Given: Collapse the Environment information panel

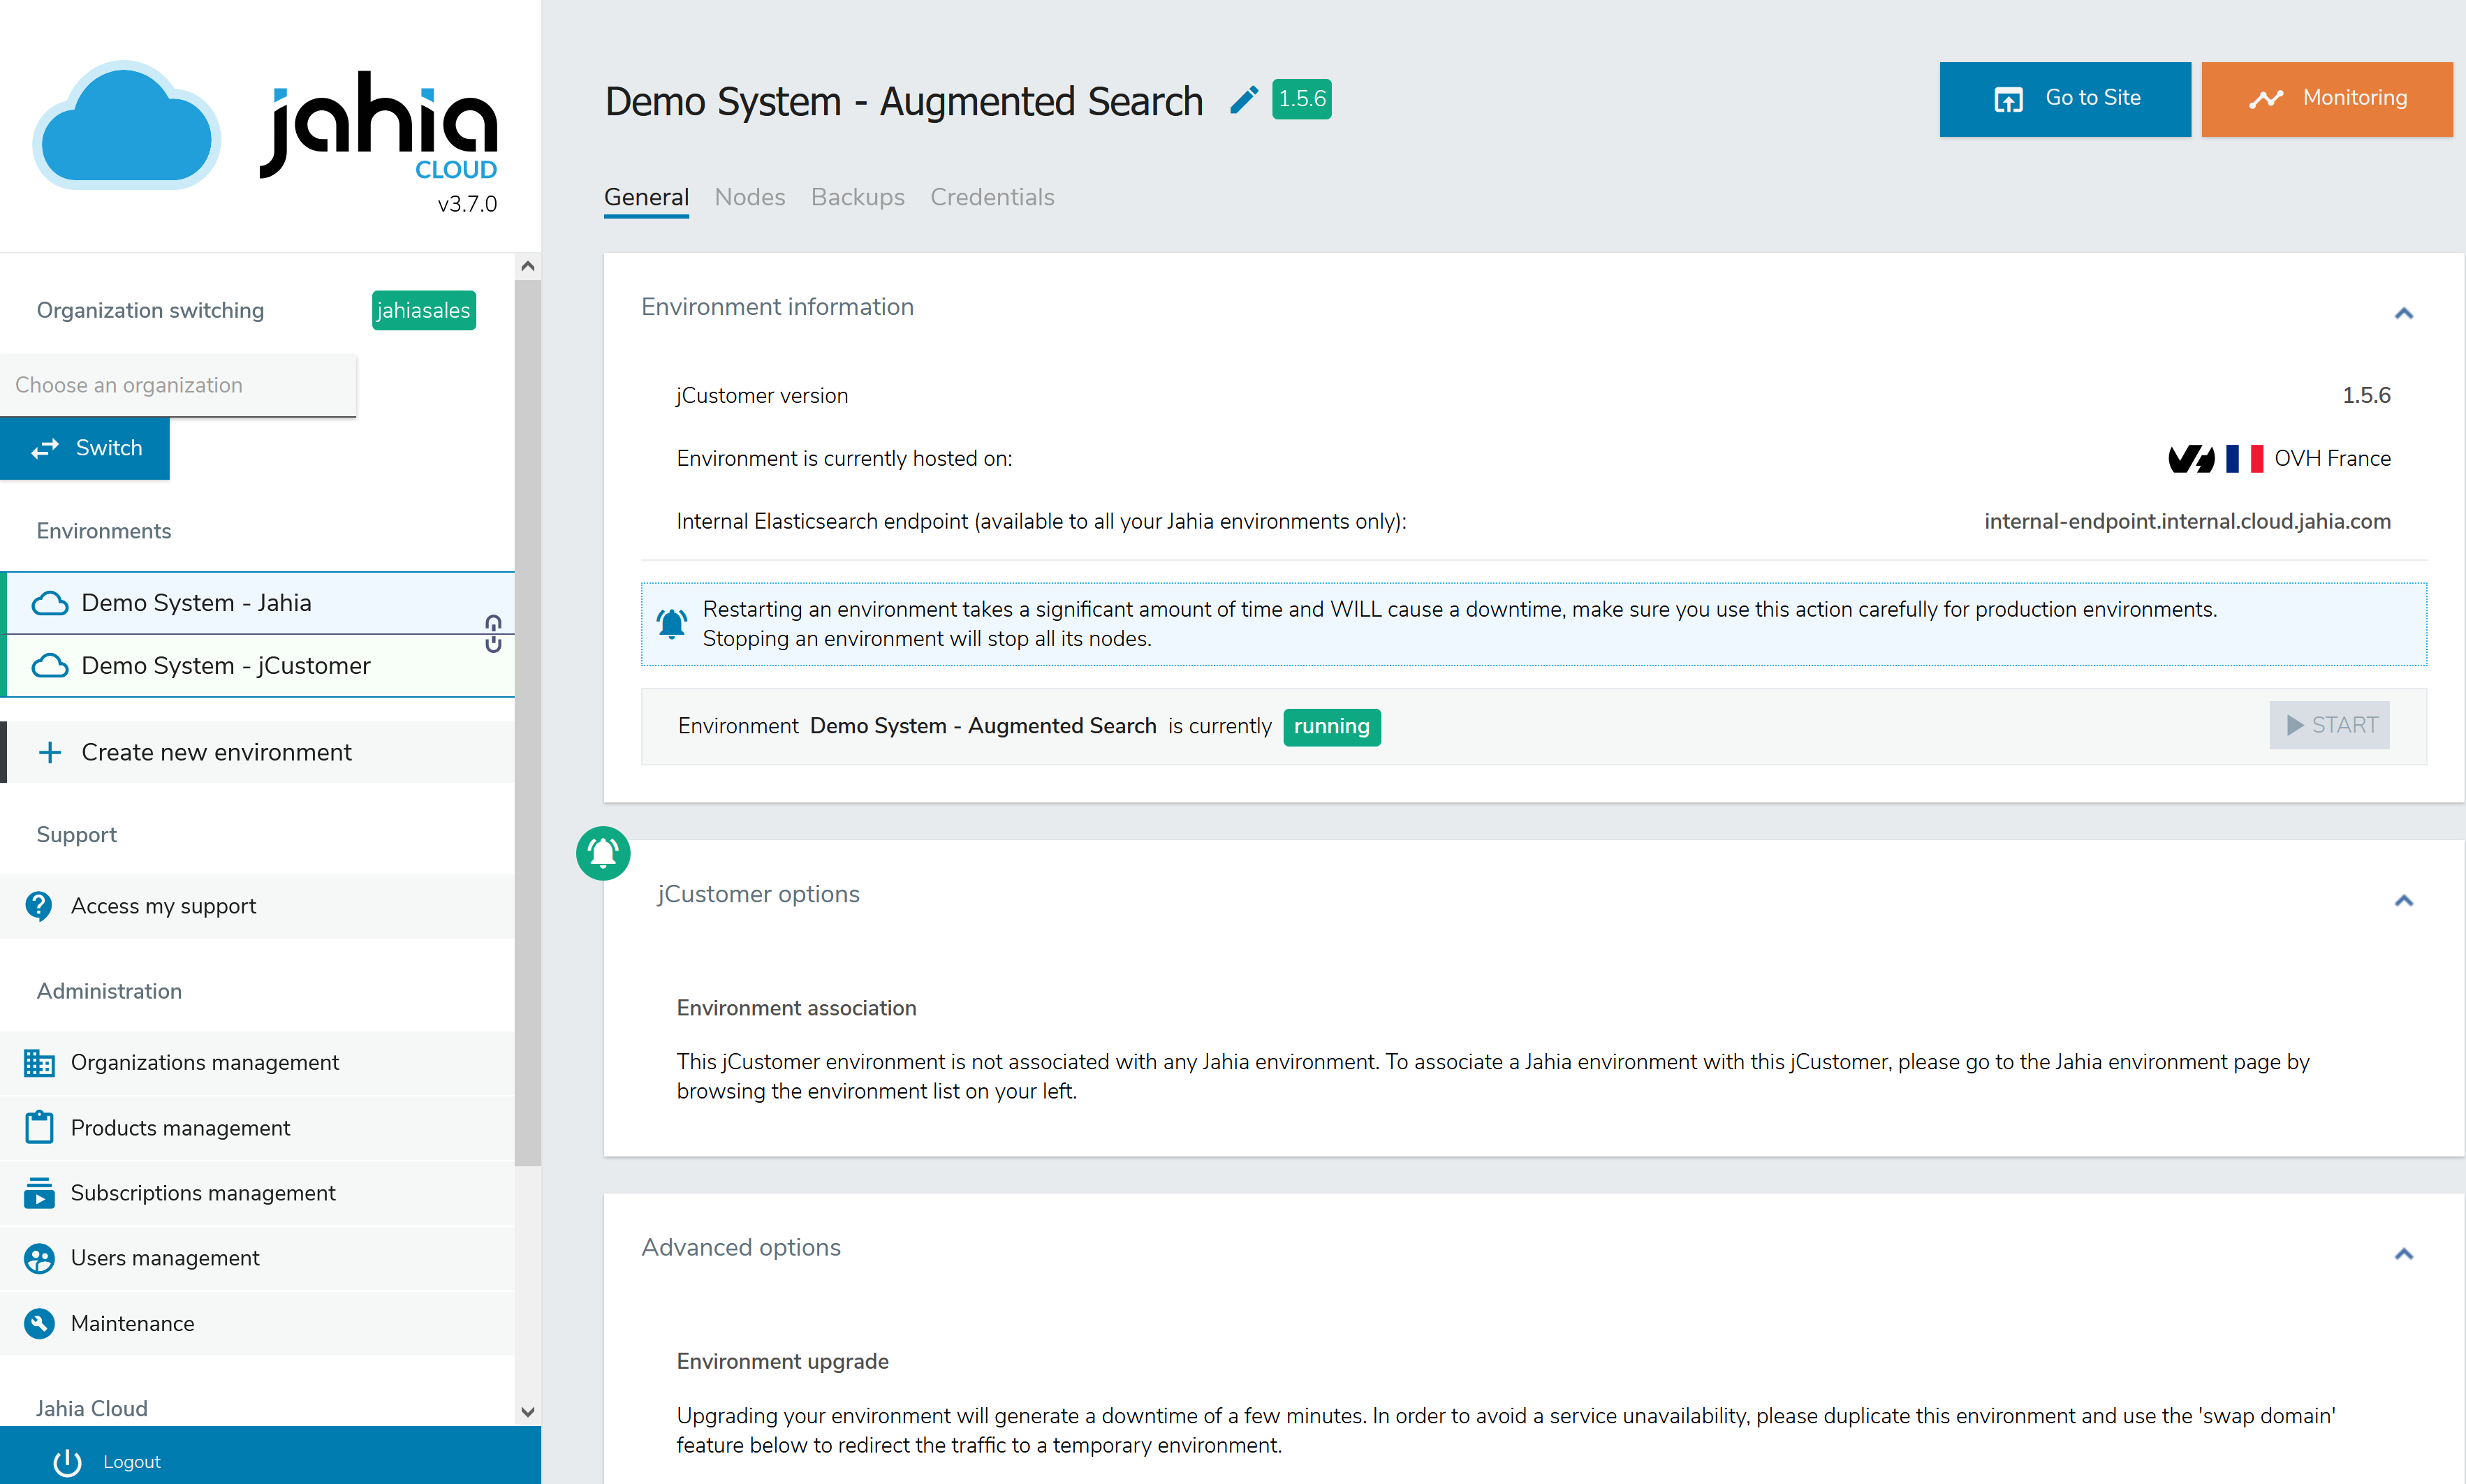Looking at the screenshot, I should pyautogui.click(x=2403, y=313).
